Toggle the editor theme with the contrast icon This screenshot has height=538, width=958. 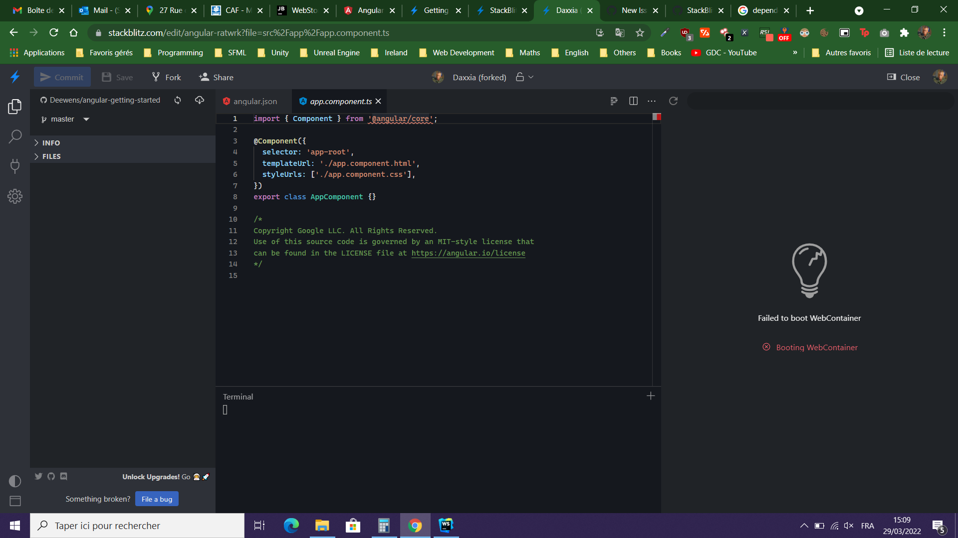15,481
